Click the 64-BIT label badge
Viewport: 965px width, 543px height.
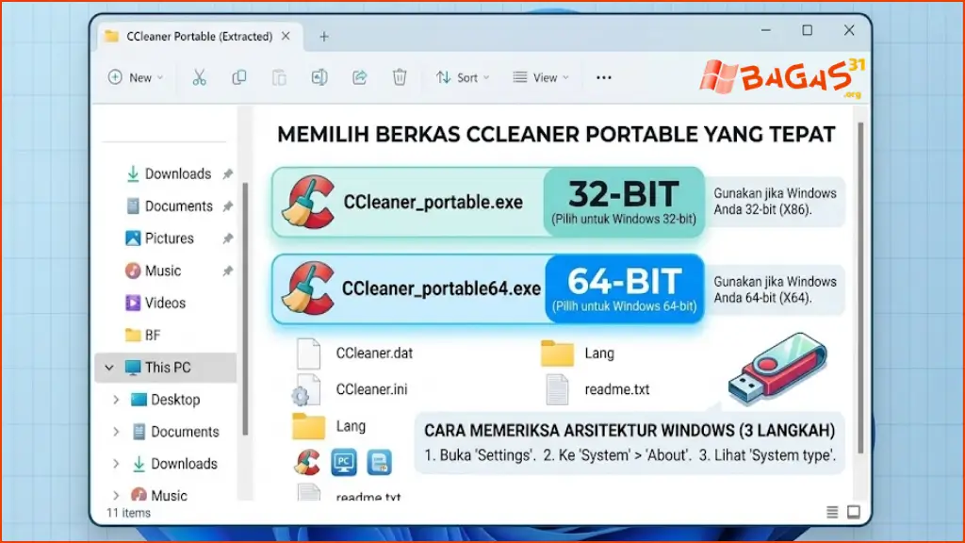pyautogui.click(x=624, y=288)
